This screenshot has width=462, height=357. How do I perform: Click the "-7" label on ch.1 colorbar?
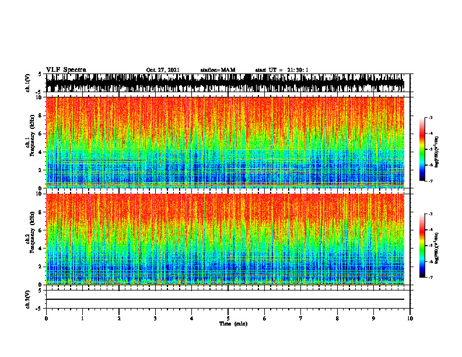[430, 181]
